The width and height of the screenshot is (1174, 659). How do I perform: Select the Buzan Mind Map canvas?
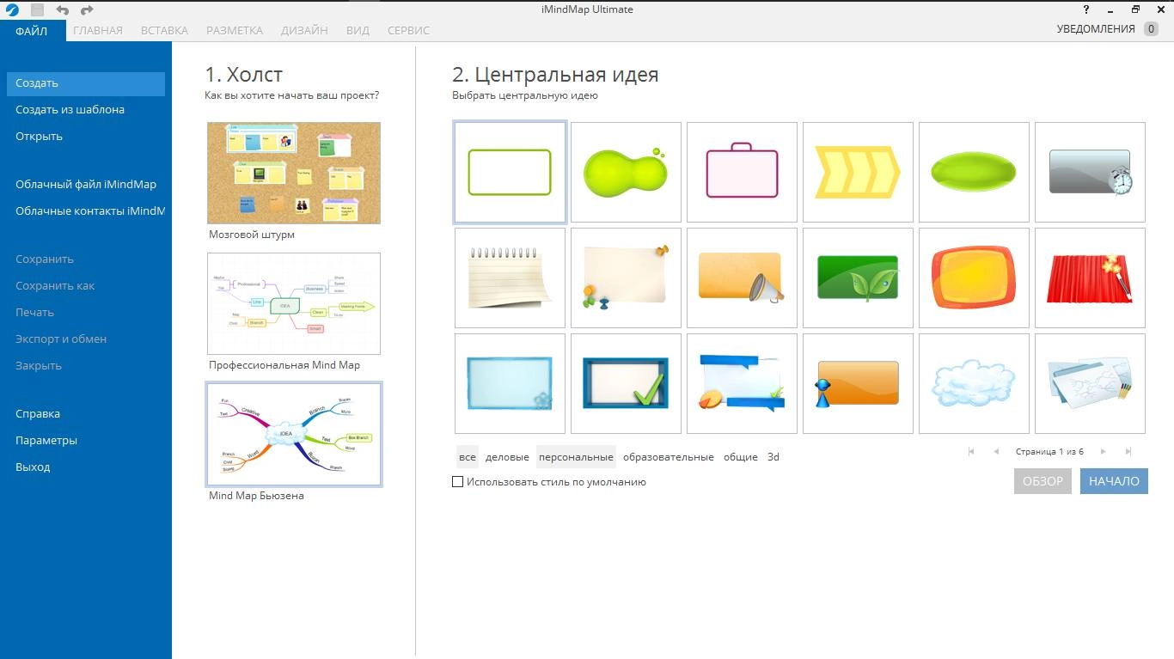[x=294, y=435]
